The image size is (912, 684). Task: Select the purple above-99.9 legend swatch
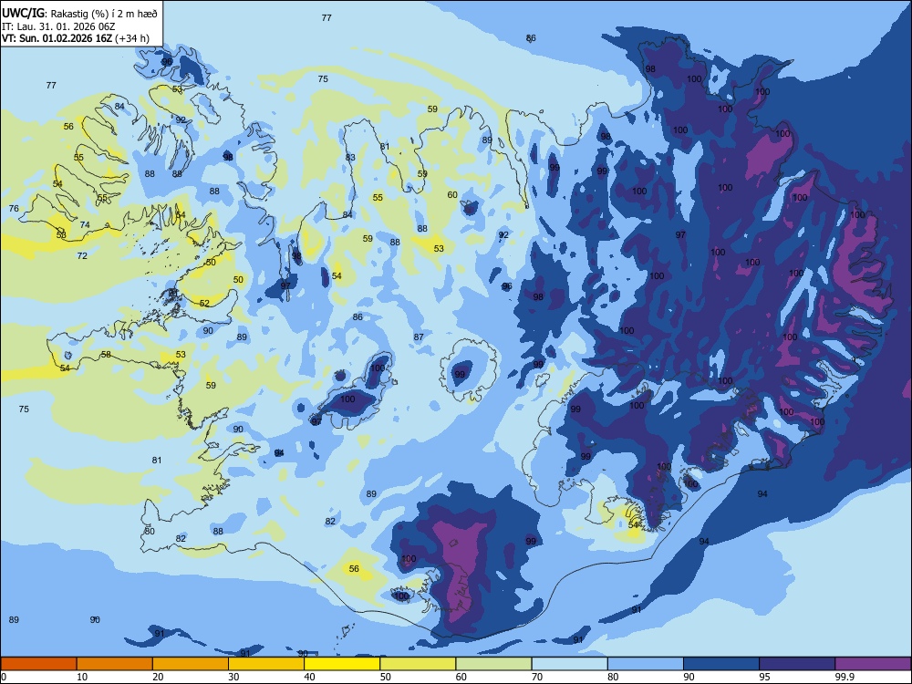(873, 664)
